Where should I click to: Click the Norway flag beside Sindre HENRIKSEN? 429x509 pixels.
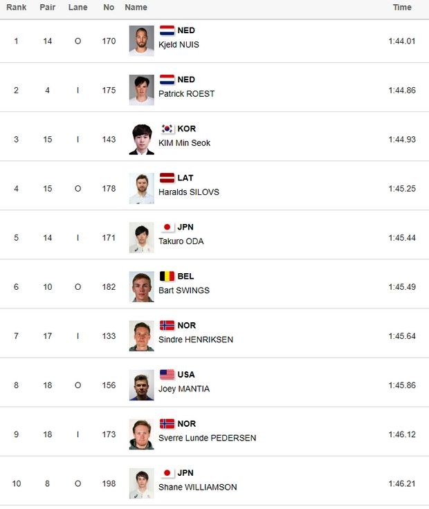coord(167,325)
